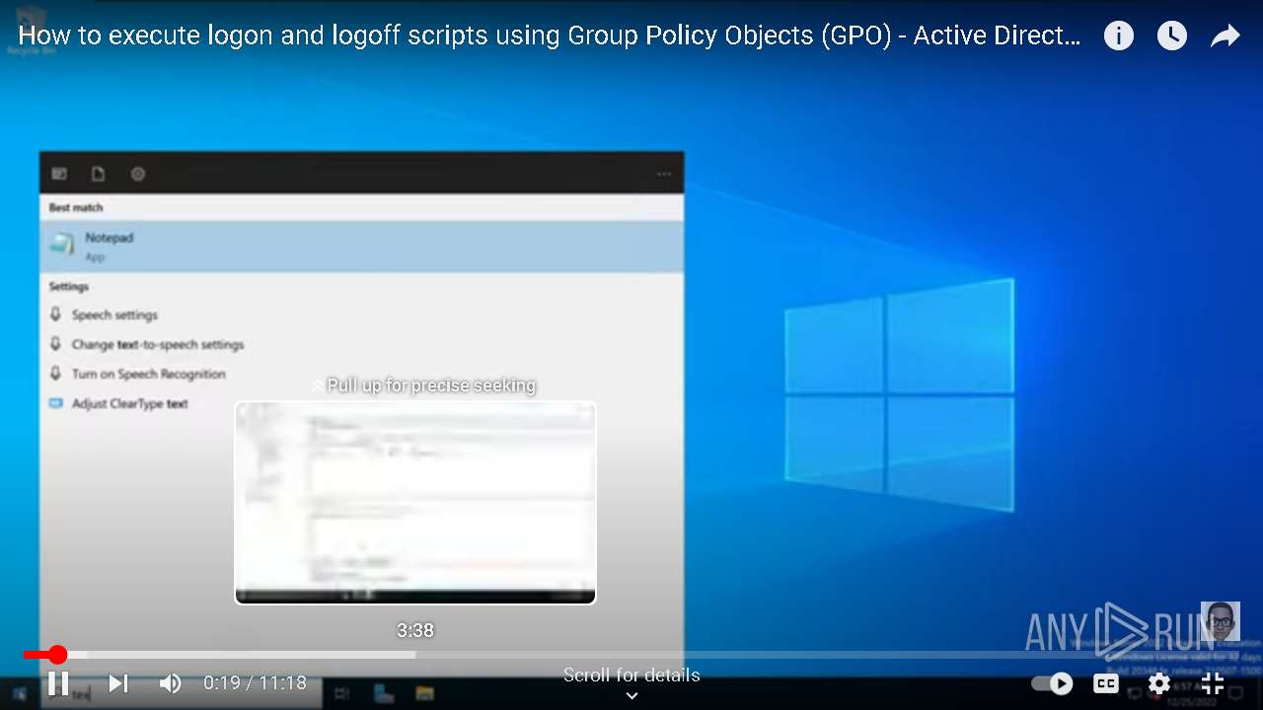Select Turn on Speech Recognition
The image size is (1263, 710).
[149, 374]
